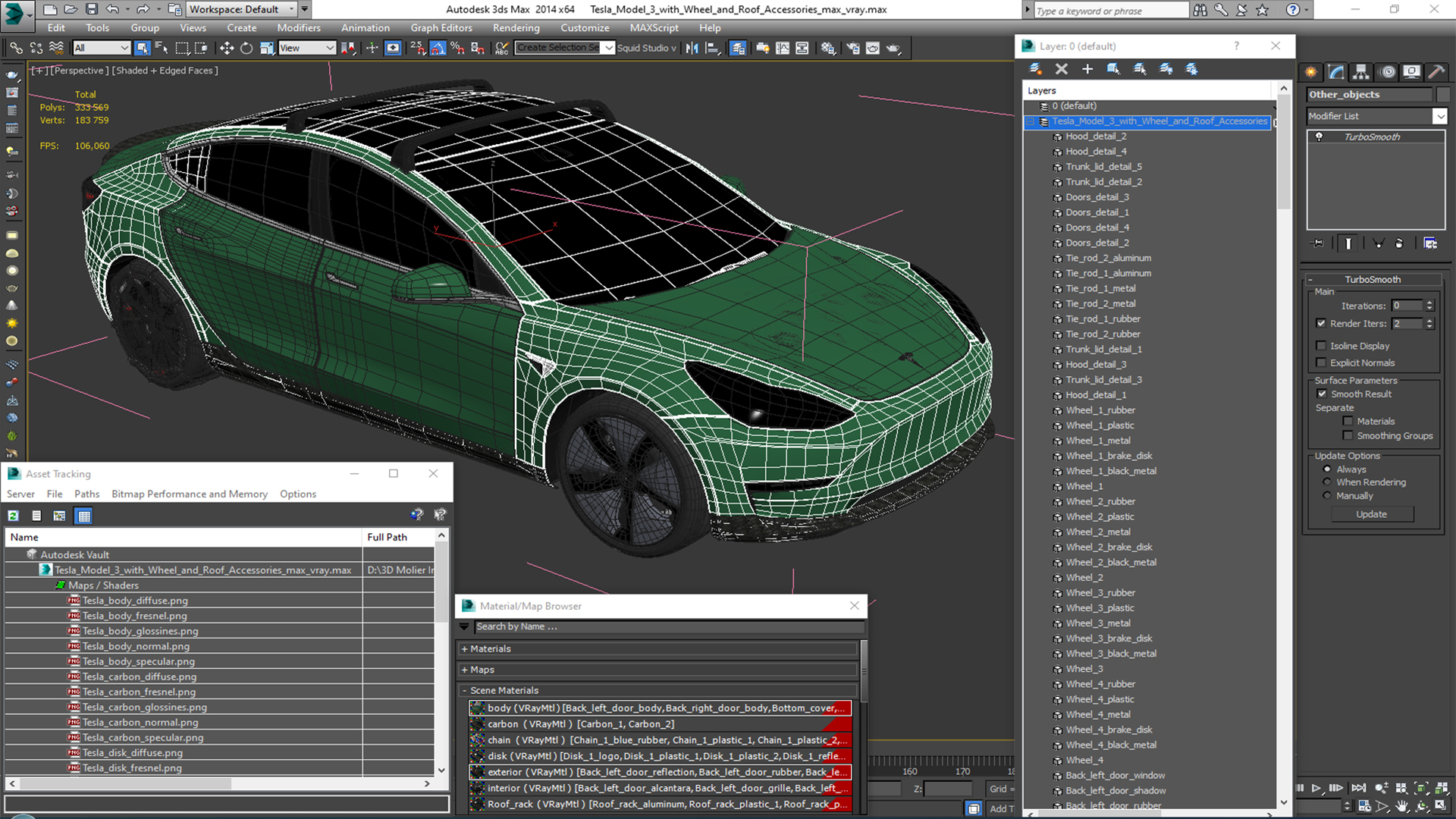
Task: Open the Material Editor from toolbar
Action: [x=828, y=48]
